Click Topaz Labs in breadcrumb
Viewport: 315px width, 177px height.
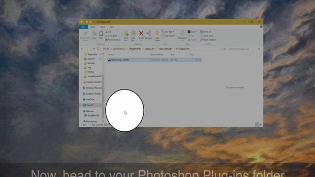[x=150, y=49]
